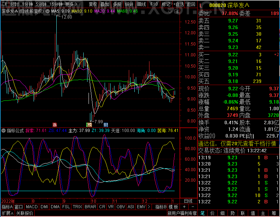Click the 统计 statistics button

[129, 4]
